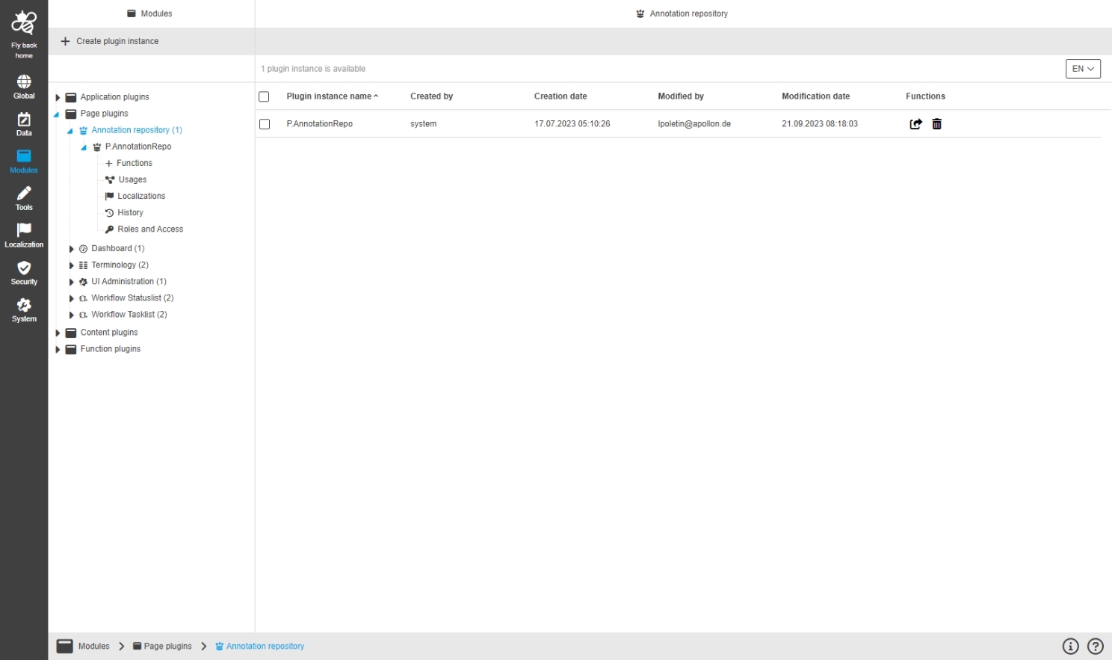Image resolution: width=1112 pixels, height=660 pixels.
Task: Select the P.AnnotationRepo tree label
Action: 138,147
